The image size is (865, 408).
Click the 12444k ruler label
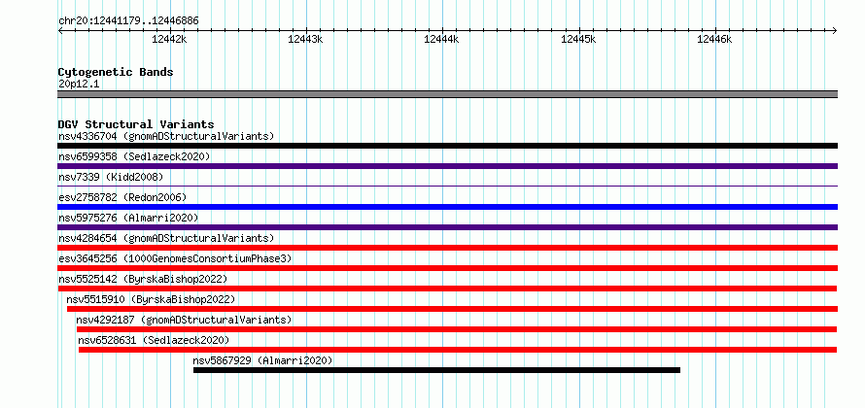[441, 39]
